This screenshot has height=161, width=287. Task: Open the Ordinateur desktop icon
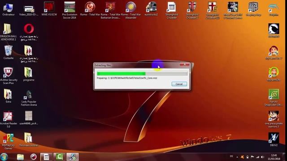click(8, 9)
